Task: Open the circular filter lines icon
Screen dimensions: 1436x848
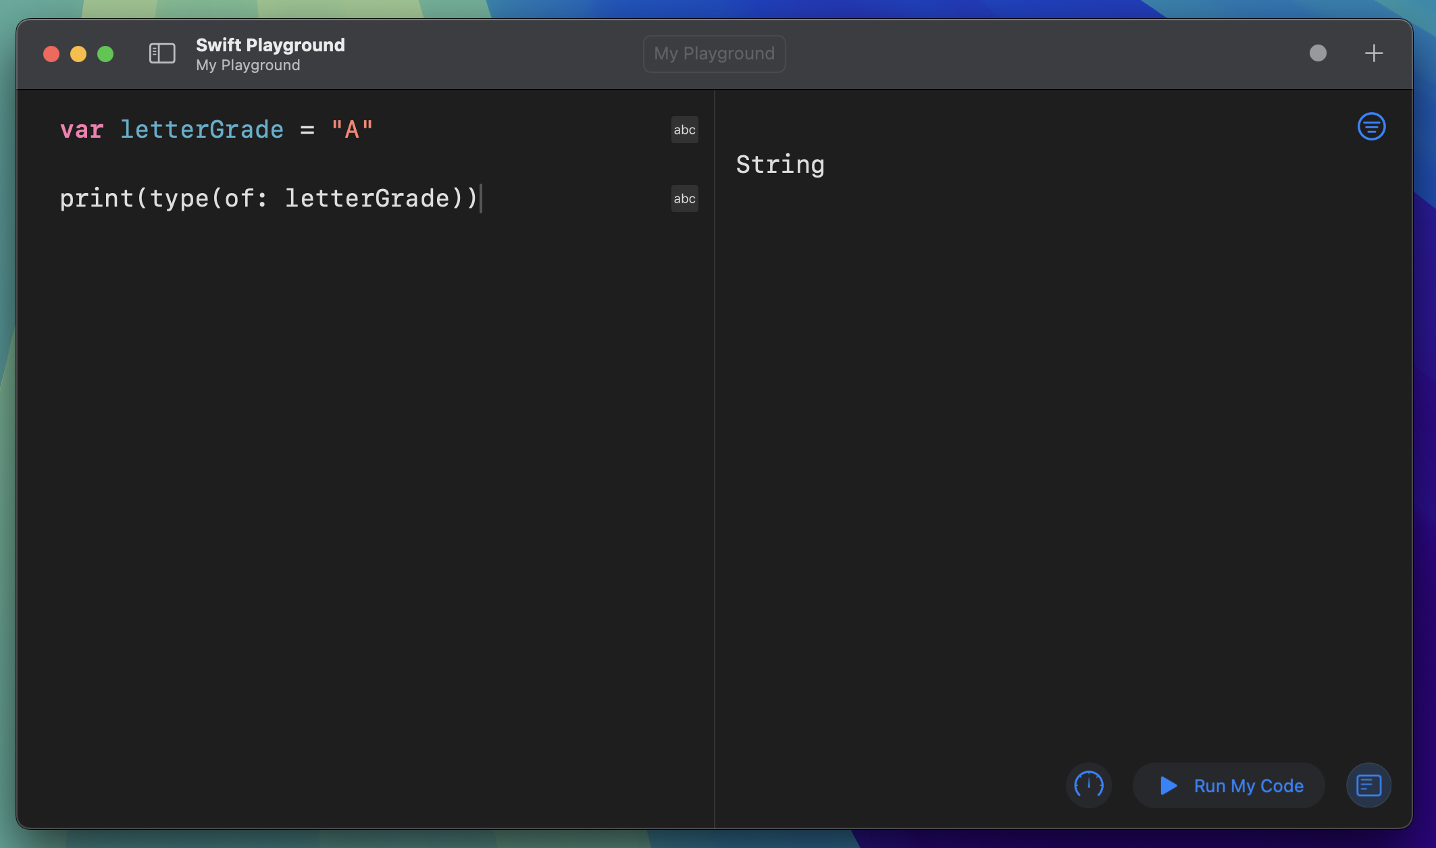Action: coord(1371,126)
